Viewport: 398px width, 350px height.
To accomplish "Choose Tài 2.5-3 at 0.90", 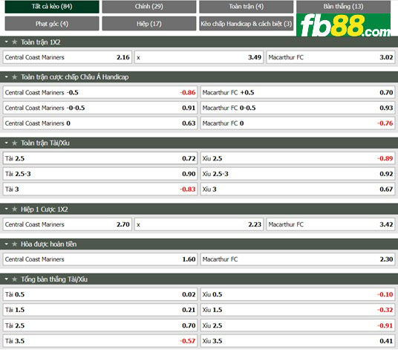I will click(100, 174).
